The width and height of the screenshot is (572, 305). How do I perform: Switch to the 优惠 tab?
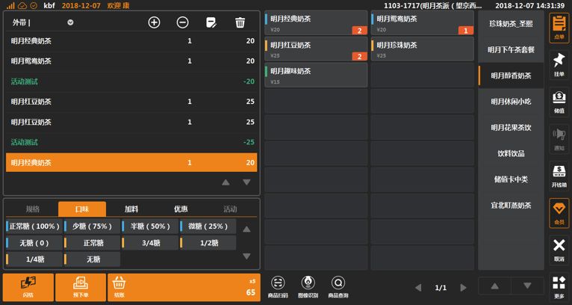181,209
